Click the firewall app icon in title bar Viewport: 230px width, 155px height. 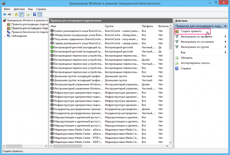(x=4, y=3)
